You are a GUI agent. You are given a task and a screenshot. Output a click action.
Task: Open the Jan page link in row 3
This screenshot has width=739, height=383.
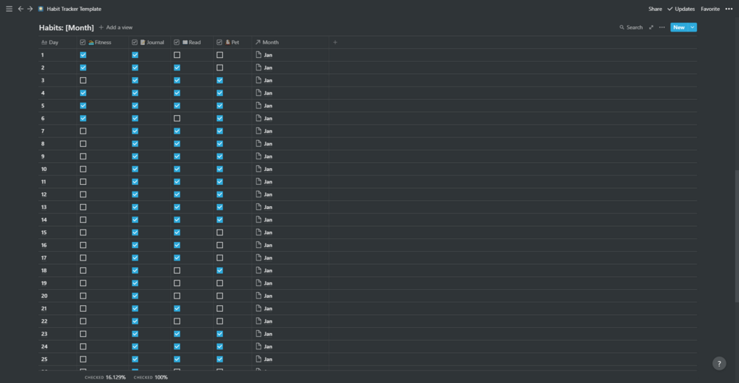point(268,81)
